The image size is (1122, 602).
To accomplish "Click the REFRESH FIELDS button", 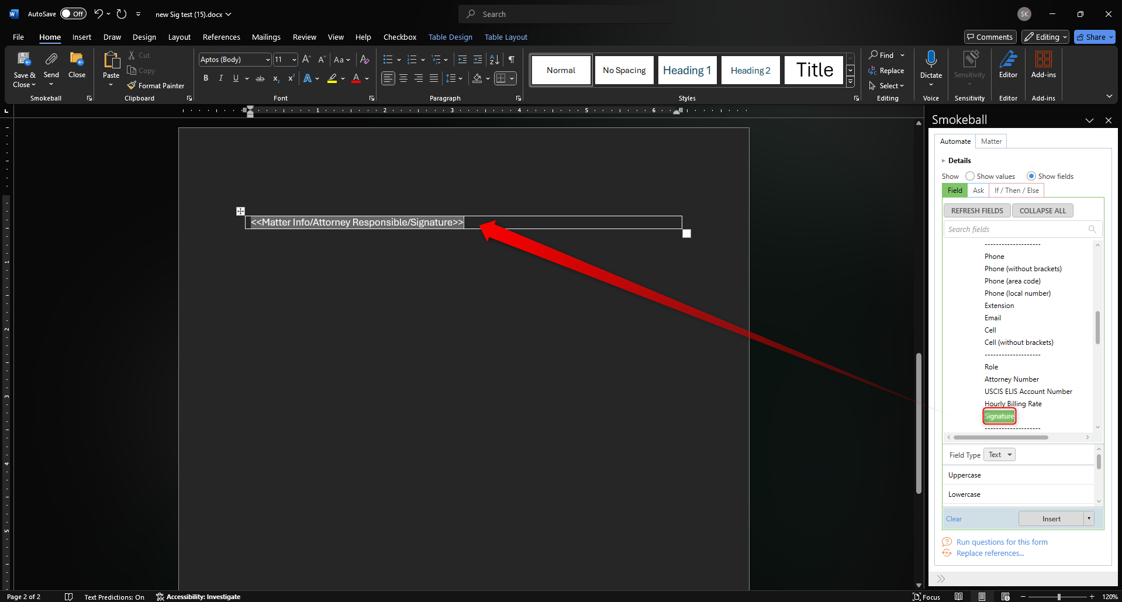I will 976,210.
